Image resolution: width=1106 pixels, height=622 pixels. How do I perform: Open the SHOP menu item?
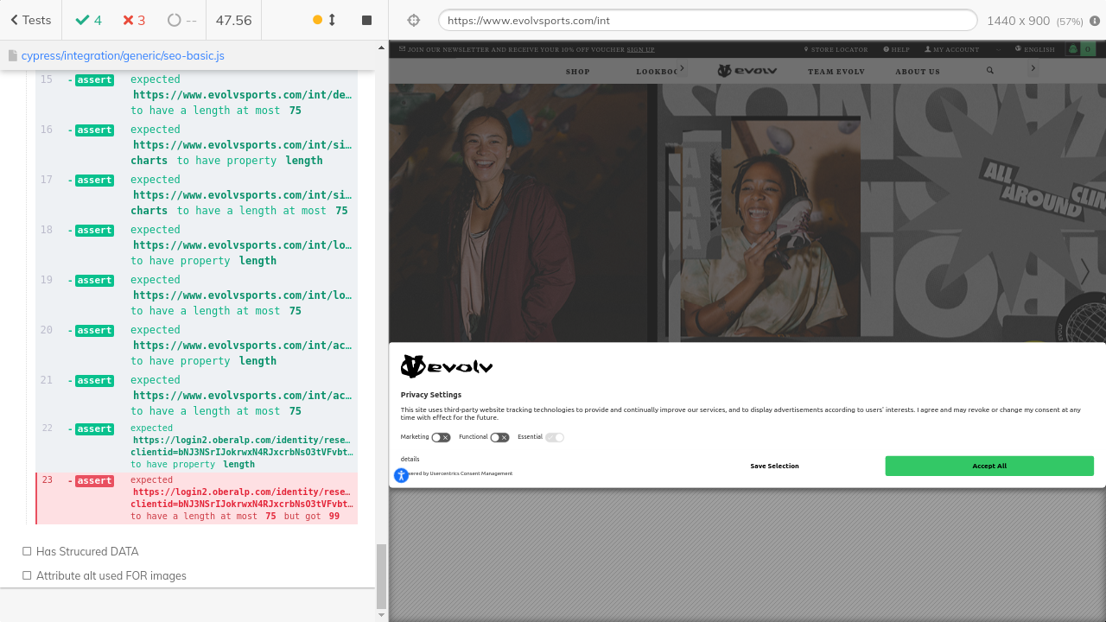point(577,72)
